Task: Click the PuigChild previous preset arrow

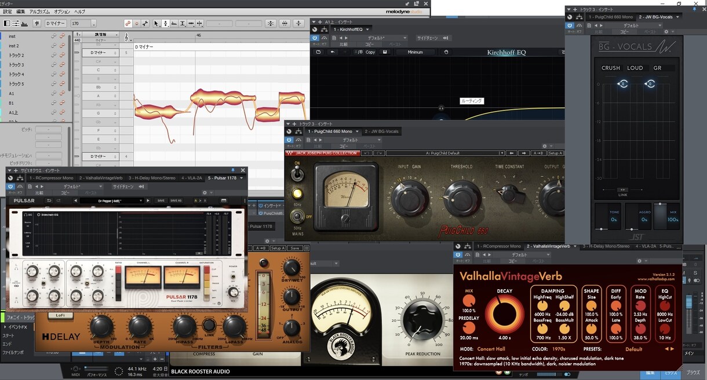Action: pyautogui.click(x=512, y=153)
